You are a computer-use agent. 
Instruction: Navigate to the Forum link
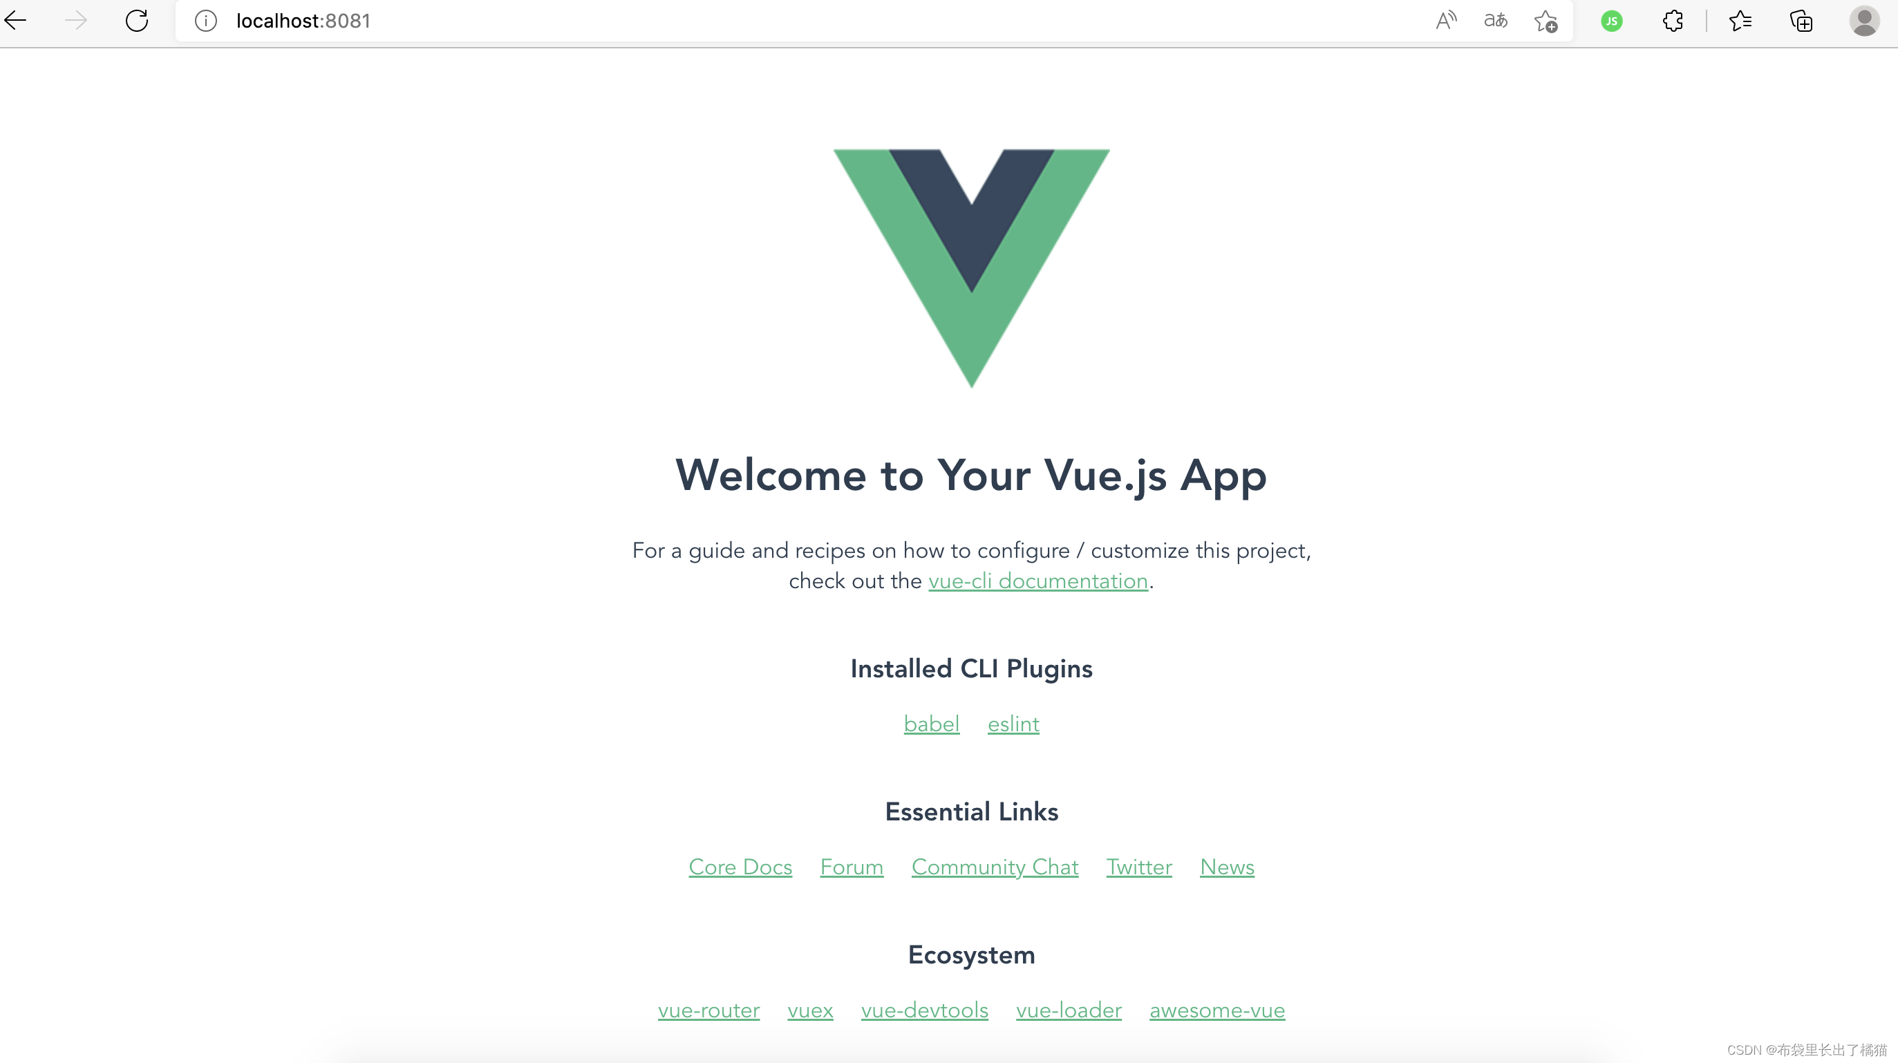click(852, 867)
